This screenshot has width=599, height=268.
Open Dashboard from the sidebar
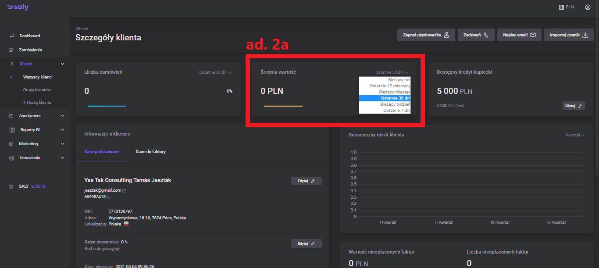point(29,36)
